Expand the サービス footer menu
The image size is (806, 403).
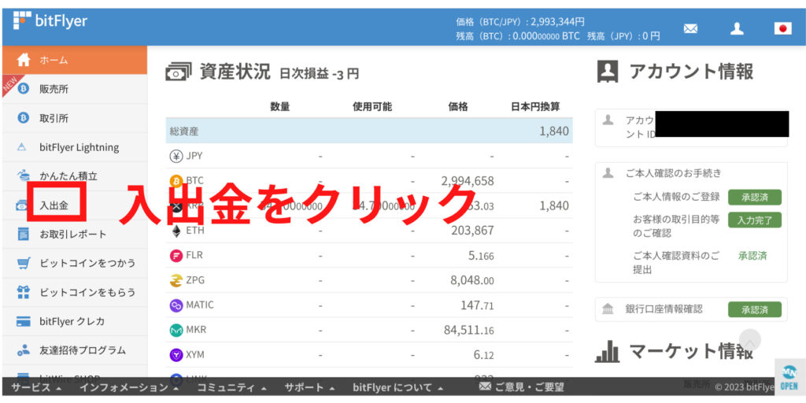36,387
